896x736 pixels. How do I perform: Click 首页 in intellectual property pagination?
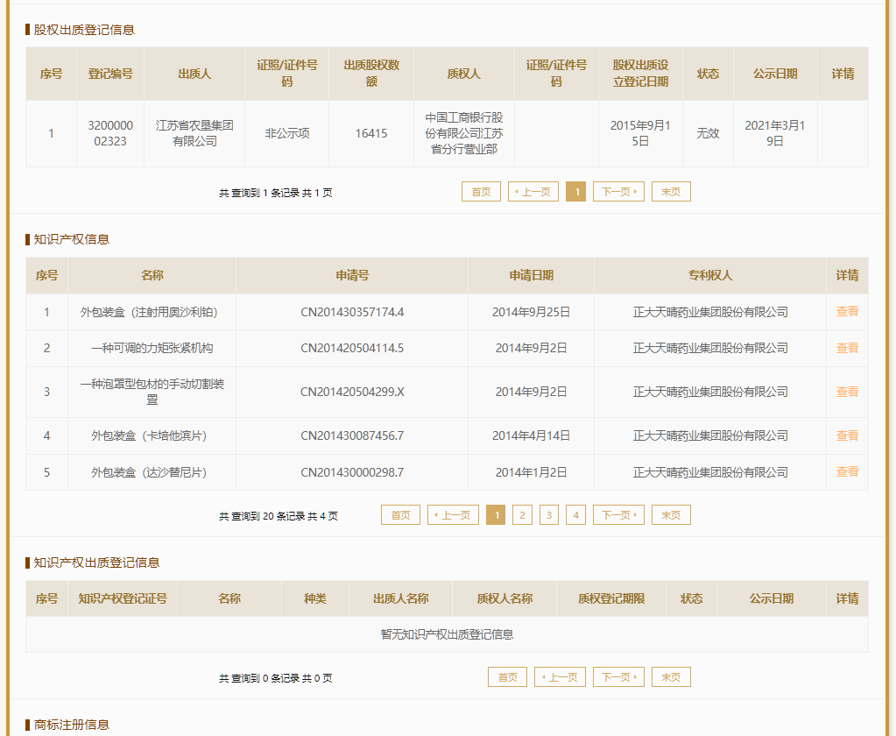[400, 515]
